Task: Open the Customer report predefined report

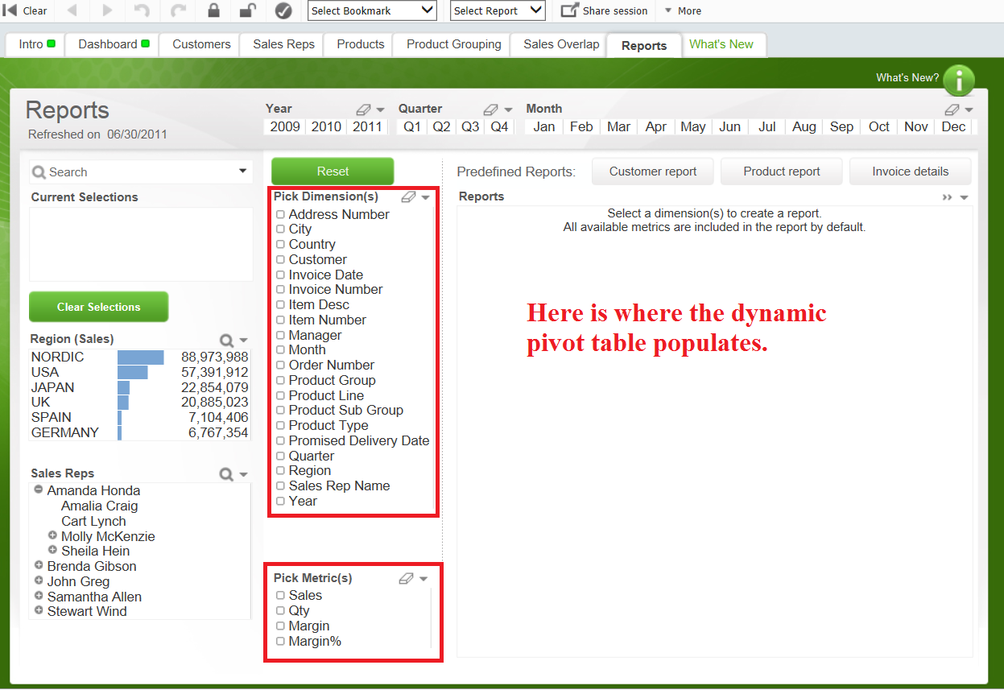Action: pos(652,171)
